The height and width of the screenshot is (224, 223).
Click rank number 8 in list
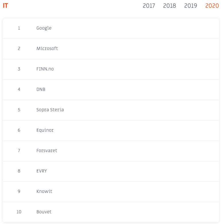click(19, 171)
